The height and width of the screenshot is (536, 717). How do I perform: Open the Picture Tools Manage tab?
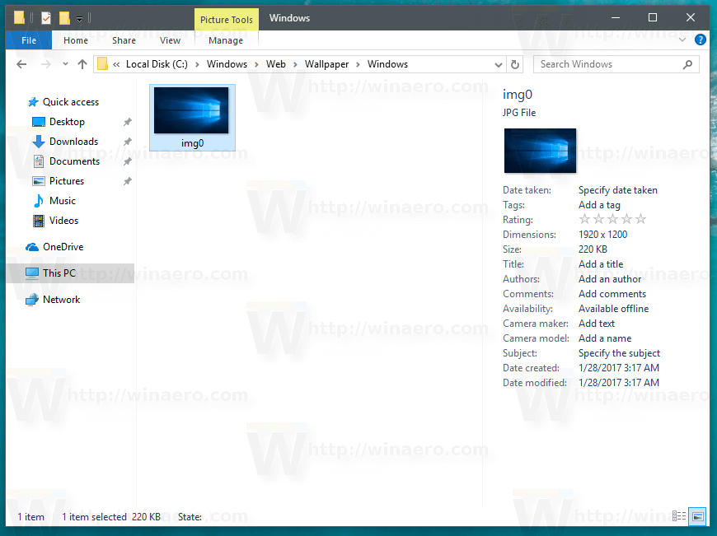(x=226, y=40)
